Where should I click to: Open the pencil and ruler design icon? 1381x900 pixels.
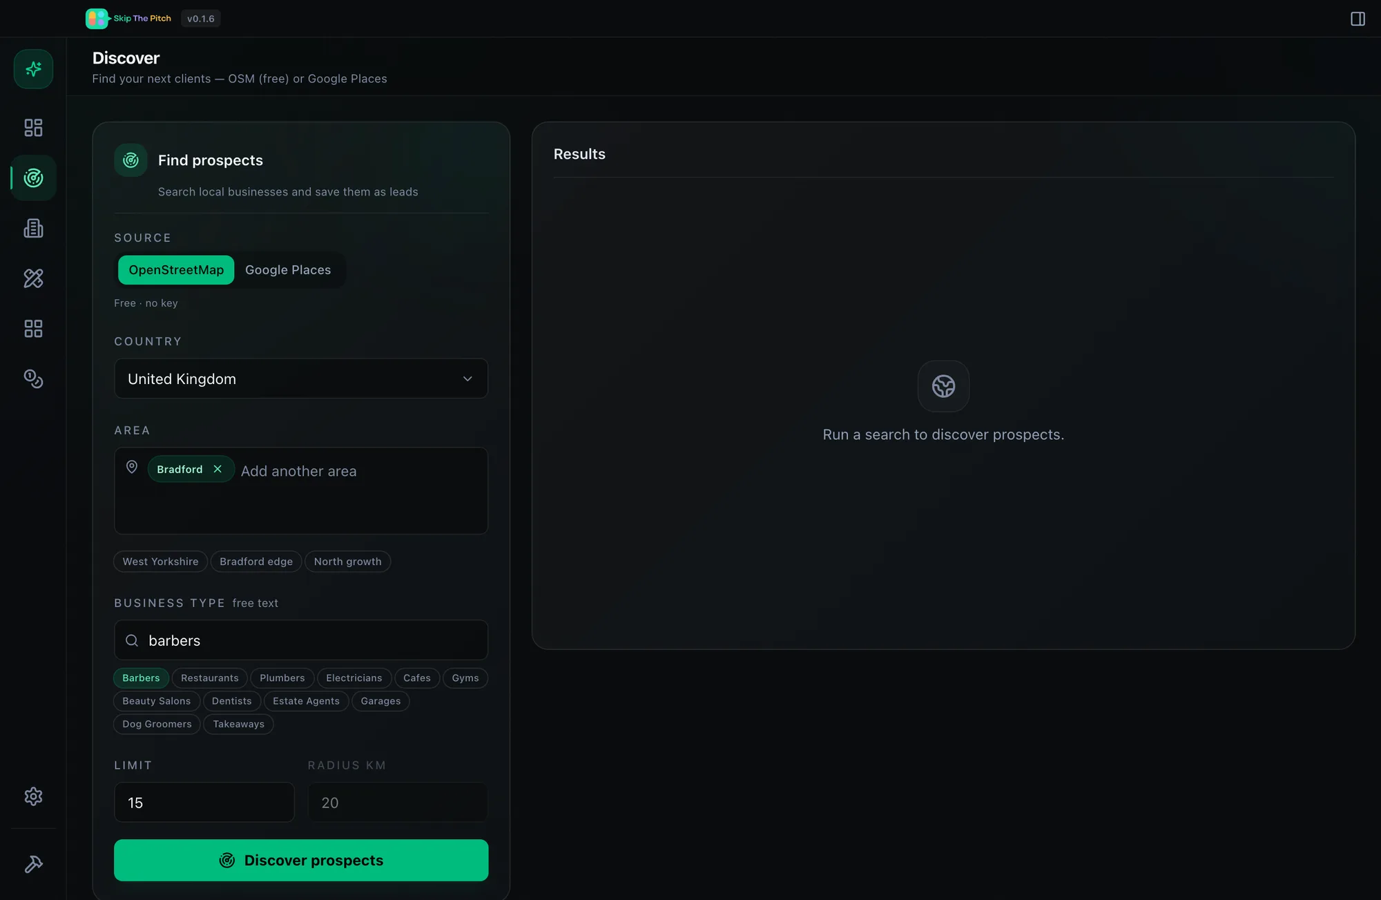click(x=33, y=278)
